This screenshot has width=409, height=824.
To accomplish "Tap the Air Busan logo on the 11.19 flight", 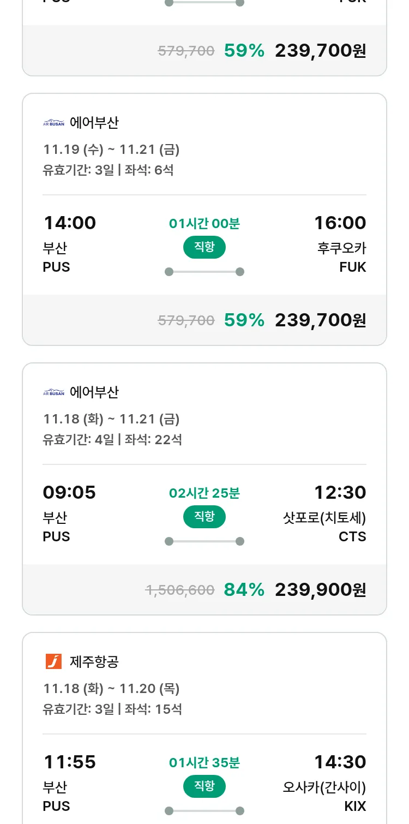I will 53,123.
